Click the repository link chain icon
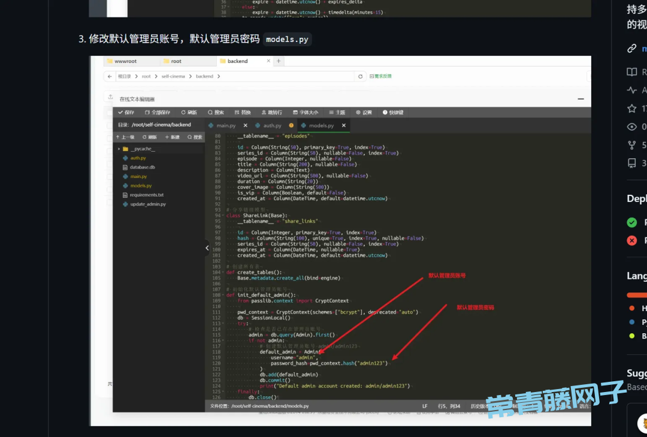Screen dimensions: 647x437 pos(631,49)
